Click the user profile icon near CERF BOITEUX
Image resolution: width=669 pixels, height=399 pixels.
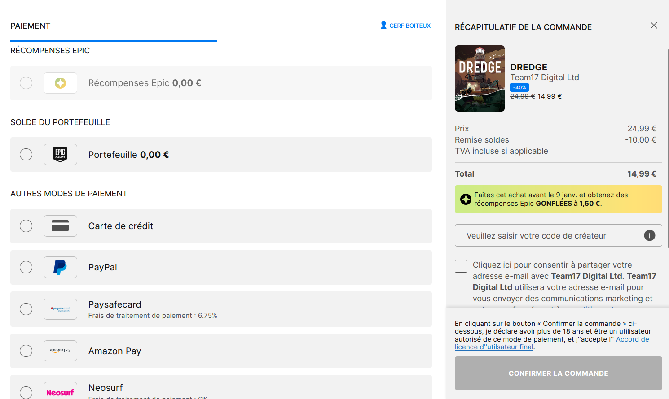point(383,25)
